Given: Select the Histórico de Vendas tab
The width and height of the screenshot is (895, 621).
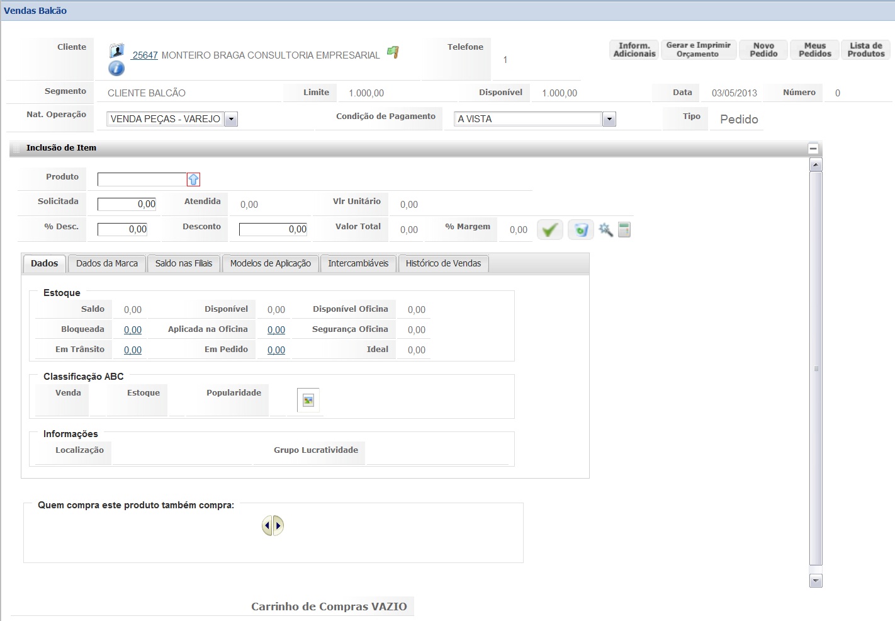Looking at the screenshot, I should (x=443, y=263).
